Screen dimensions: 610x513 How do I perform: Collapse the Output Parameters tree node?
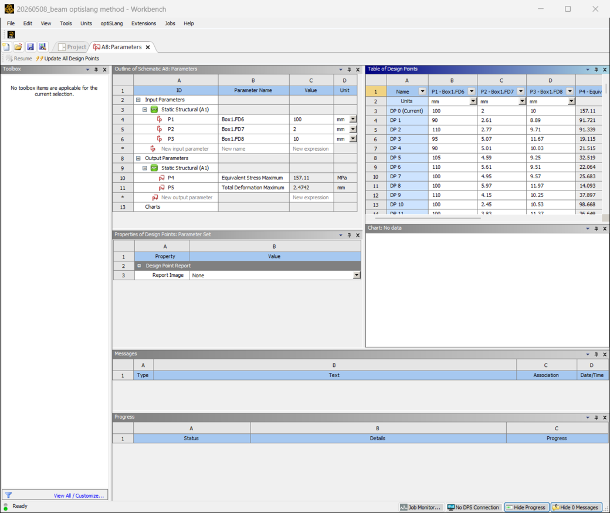[x=138, y=158]
